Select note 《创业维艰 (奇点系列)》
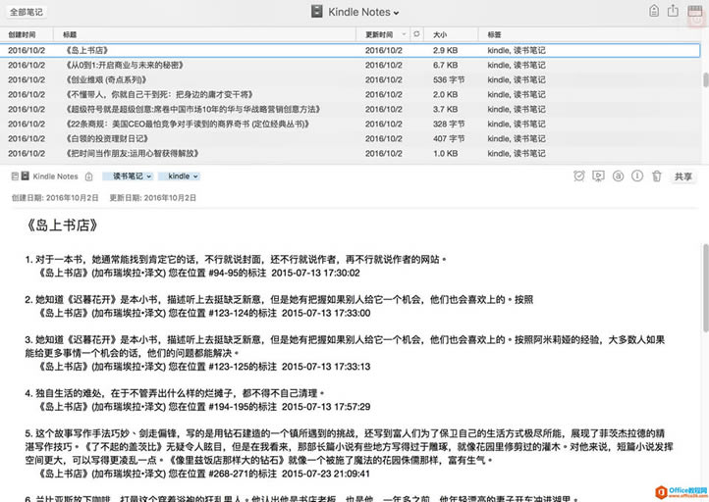This screenshot has height=502, width=709. pyautogui.click(x=350, y=79)
